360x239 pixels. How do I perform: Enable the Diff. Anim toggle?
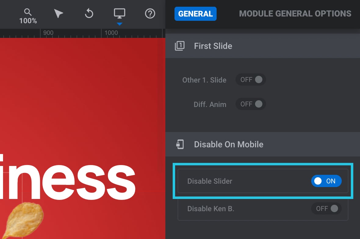(x=251, y=104)
